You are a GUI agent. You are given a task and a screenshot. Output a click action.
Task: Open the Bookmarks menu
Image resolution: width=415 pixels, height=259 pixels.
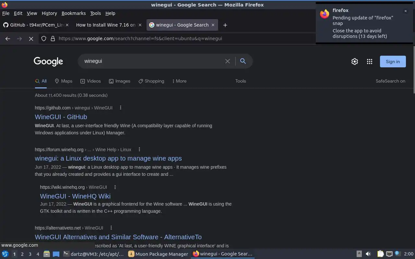[74, 13]
